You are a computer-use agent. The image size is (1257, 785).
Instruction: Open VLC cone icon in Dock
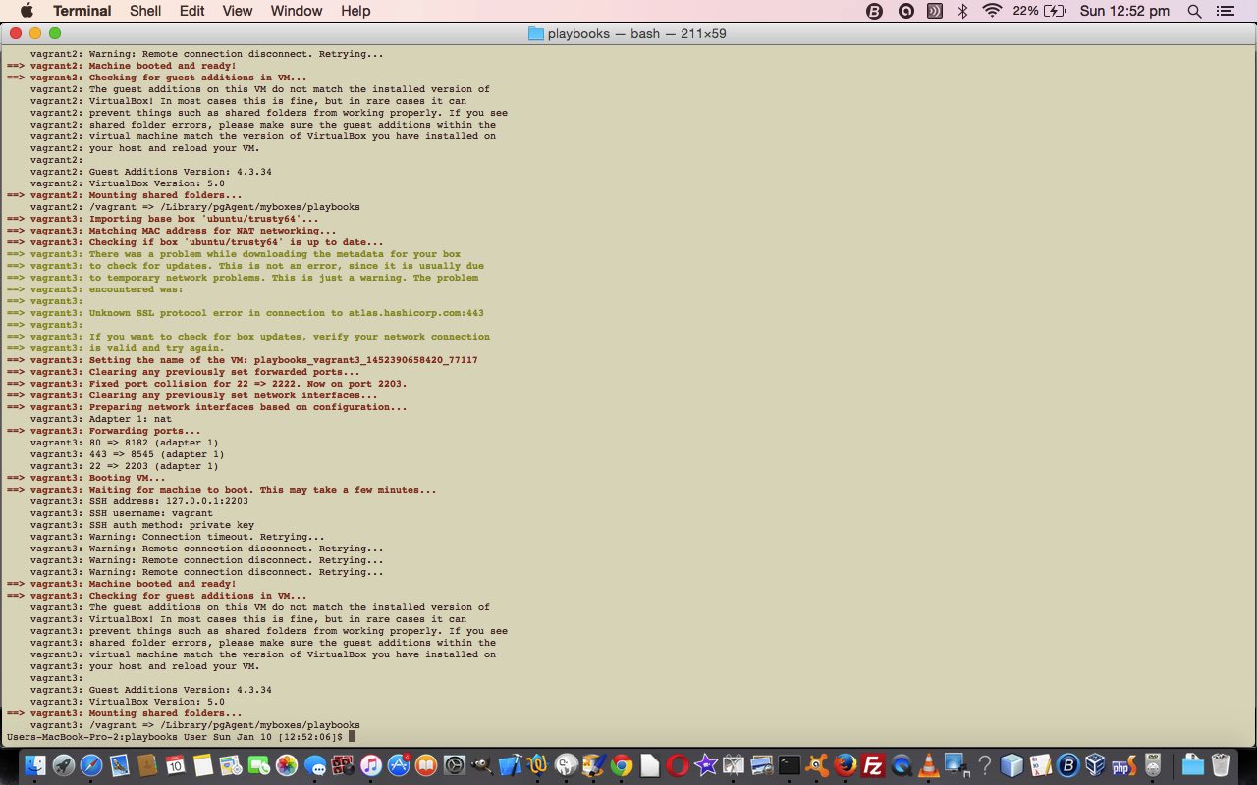coord(928,765)
